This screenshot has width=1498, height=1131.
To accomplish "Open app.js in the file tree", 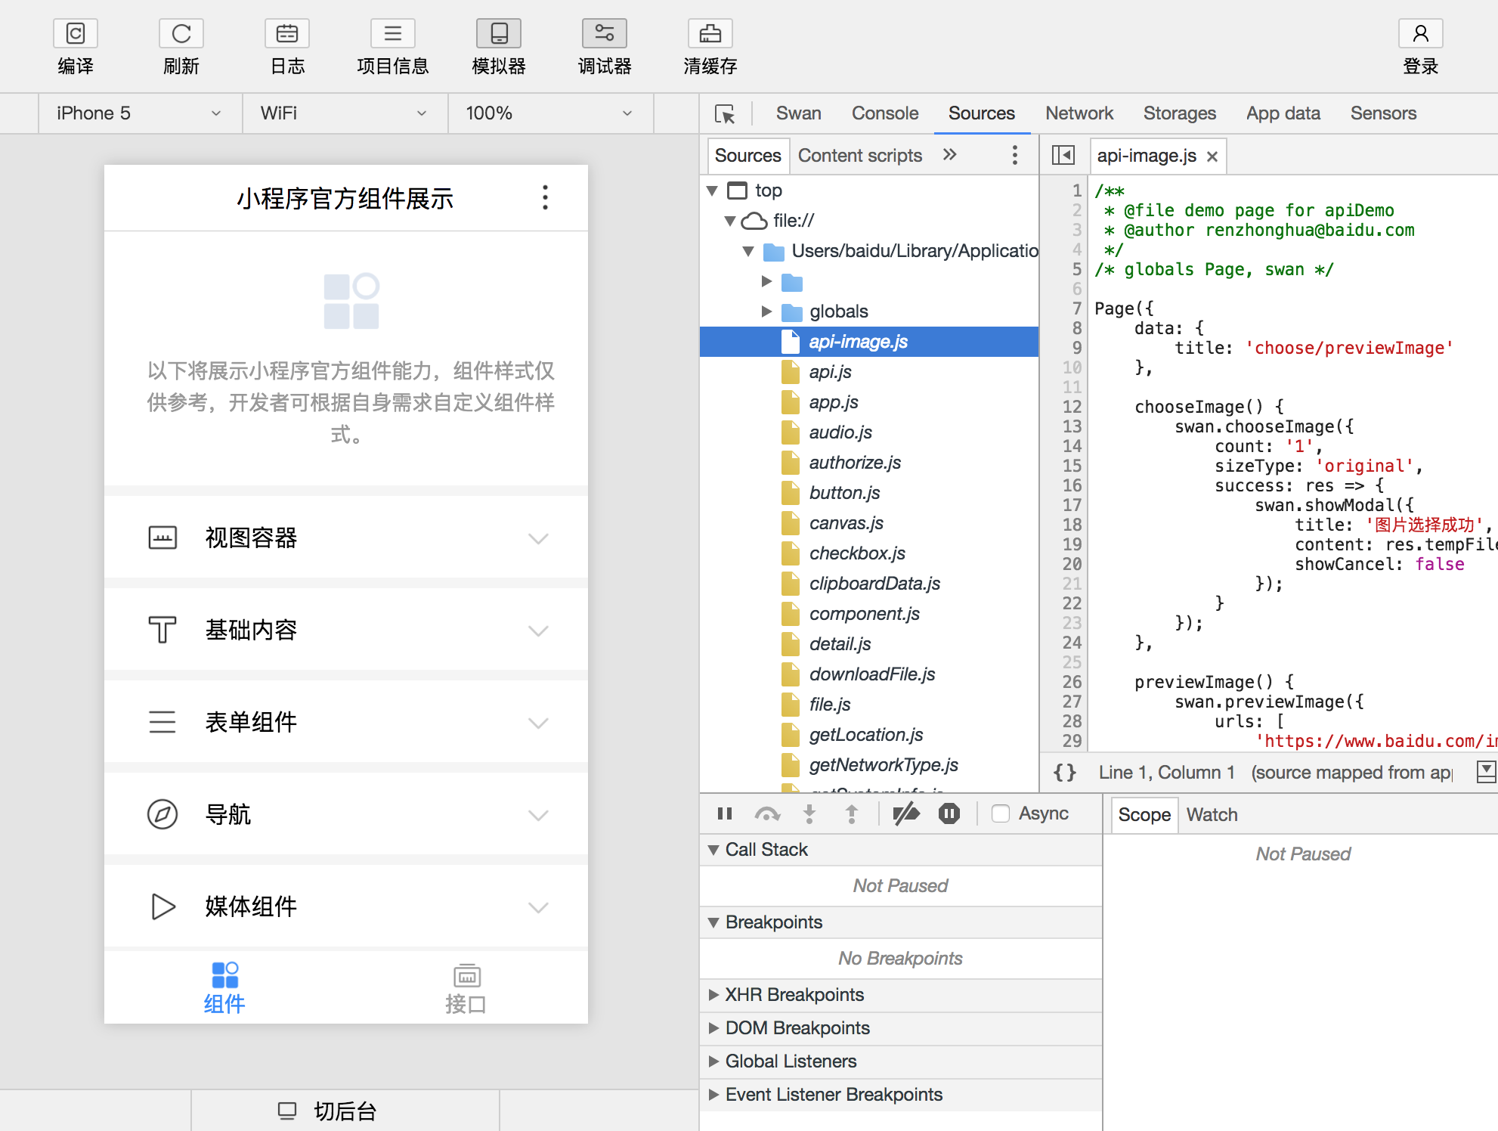I will click(834, 402).
